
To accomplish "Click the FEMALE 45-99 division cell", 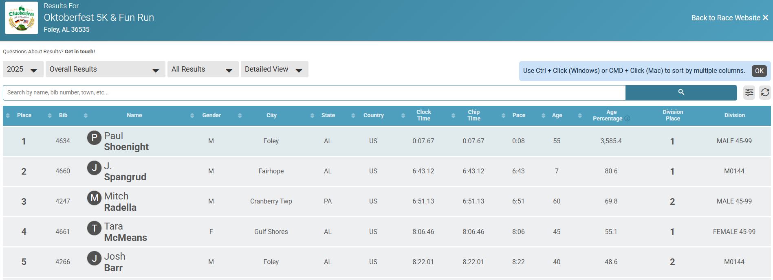I will point(734,232).
